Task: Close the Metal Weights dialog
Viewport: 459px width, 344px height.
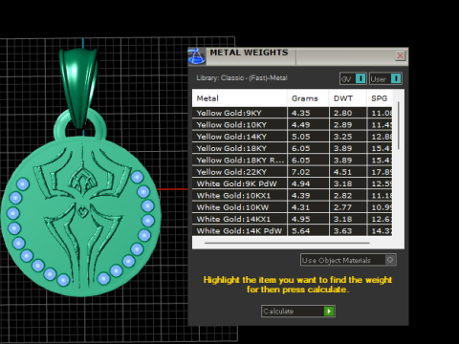Action: [x=400, y=55]
